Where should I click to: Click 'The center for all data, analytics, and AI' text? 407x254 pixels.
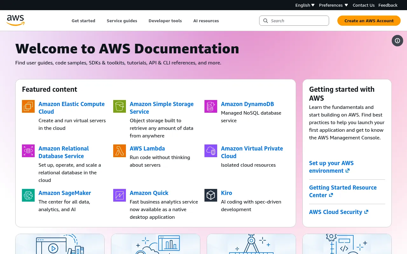[64, 205]
